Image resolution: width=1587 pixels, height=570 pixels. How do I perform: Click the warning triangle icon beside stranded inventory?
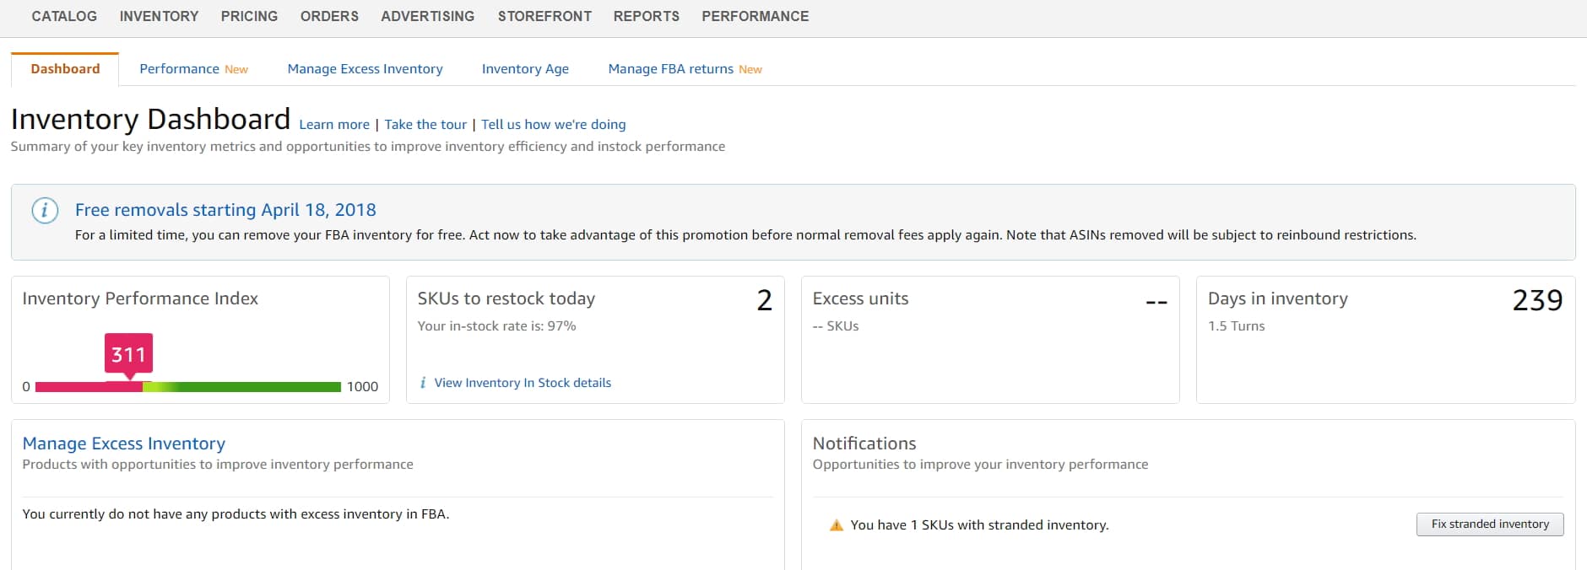pyautogui.click(x=837, y=525)
